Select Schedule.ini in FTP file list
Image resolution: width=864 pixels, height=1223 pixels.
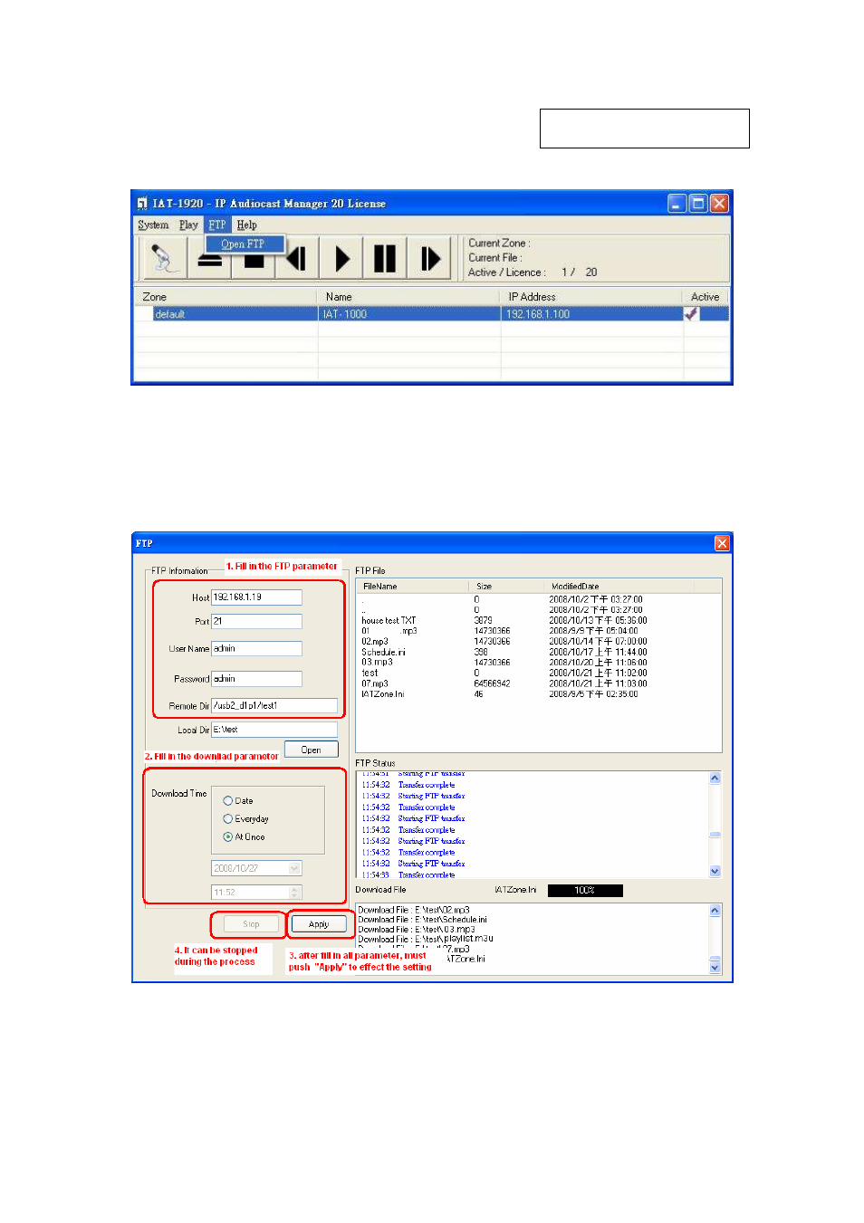click(x=384, y=653)
